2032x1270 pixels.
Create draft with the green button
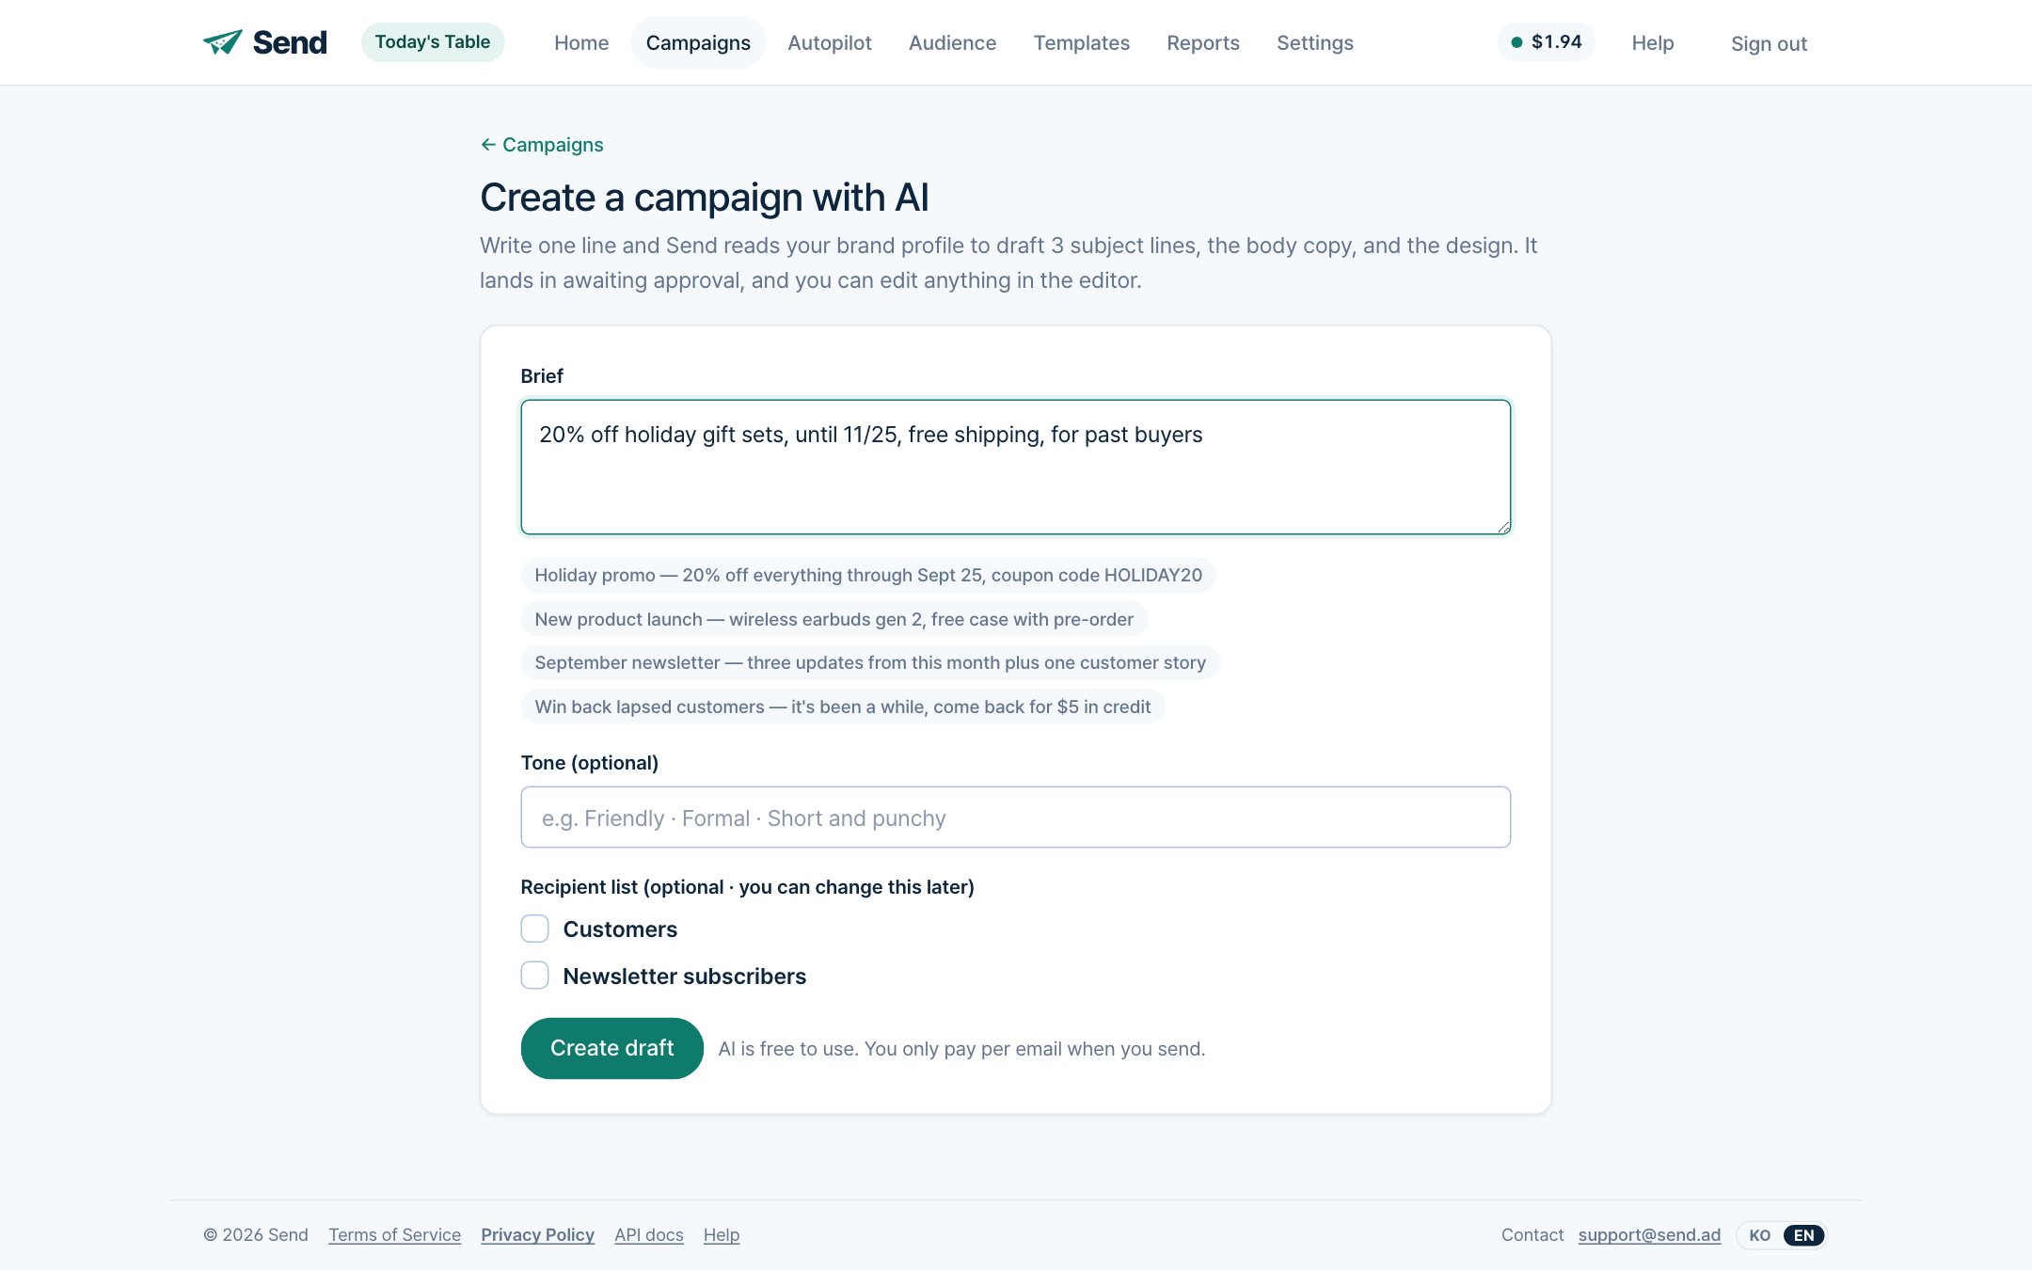(x=612, y=1048)
